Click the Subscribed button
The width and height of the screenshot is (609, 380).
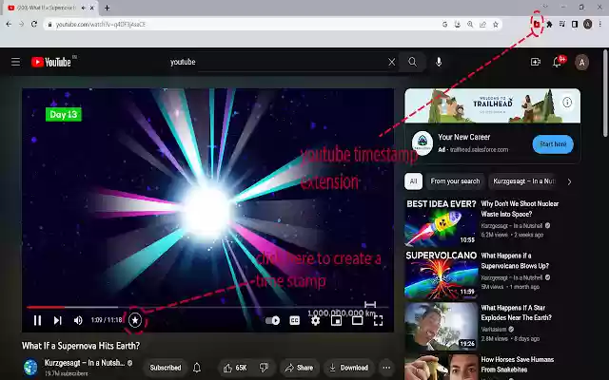pyautogui.click(x=166, y=368)
